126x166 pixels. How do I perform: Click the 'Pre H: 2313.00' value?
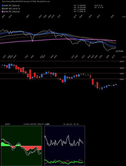point(80,8)
